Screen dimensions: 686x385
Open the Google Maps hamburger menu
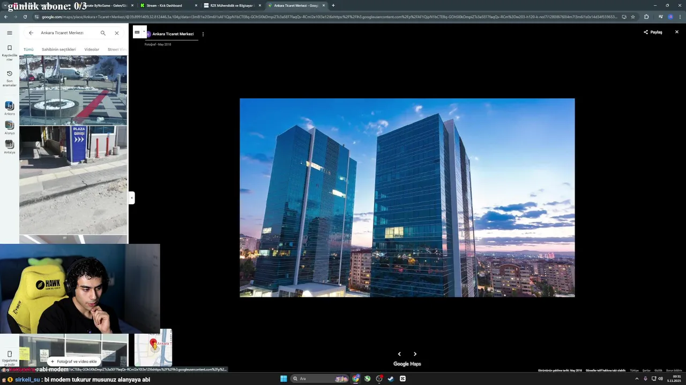tap(9, 33)
